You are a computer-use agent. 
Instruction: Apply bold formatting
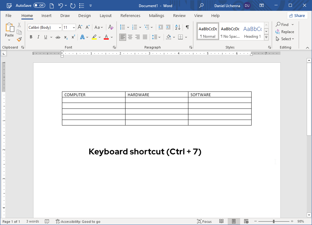click(31, 37)
